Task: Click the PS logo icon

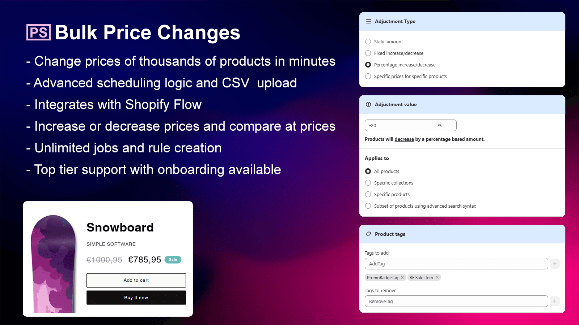Action: click(38, 32)
